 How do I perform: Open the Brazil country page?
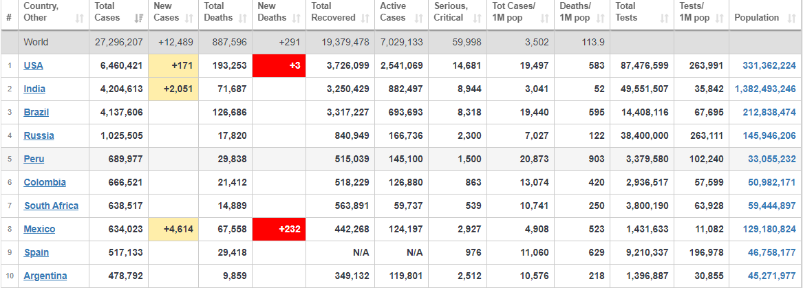tap(36, 112)
